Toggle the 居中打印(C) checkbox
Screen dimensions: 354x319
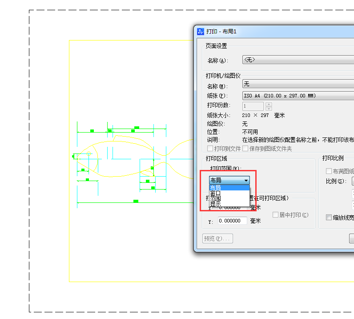tap(275, 214)
